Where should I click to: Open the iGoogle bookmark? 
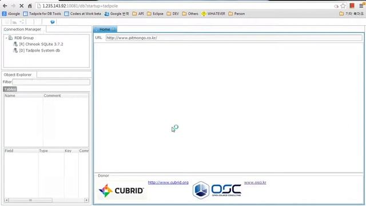tap(11, 14)
